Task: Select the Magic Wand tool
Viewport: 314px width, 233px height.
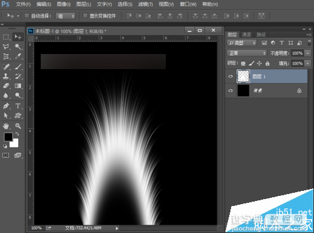Action: pos(18,46)
